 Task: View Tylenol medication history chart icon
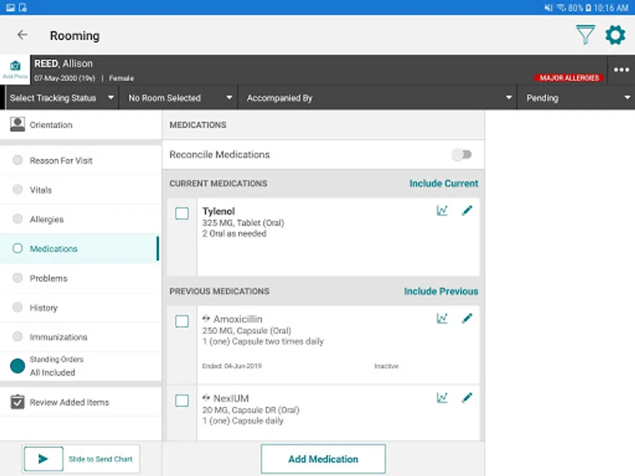(442, 211)
